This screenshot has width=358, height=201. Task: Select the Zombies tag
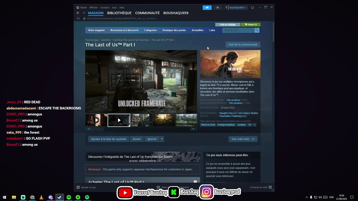241,125
